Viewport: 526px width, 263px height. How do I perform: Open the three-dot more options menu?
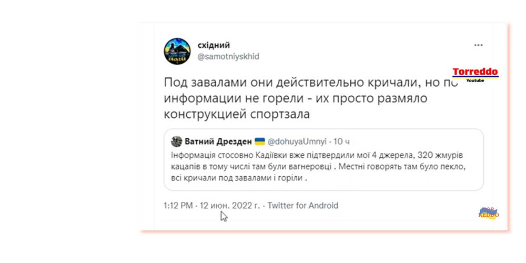478,45
